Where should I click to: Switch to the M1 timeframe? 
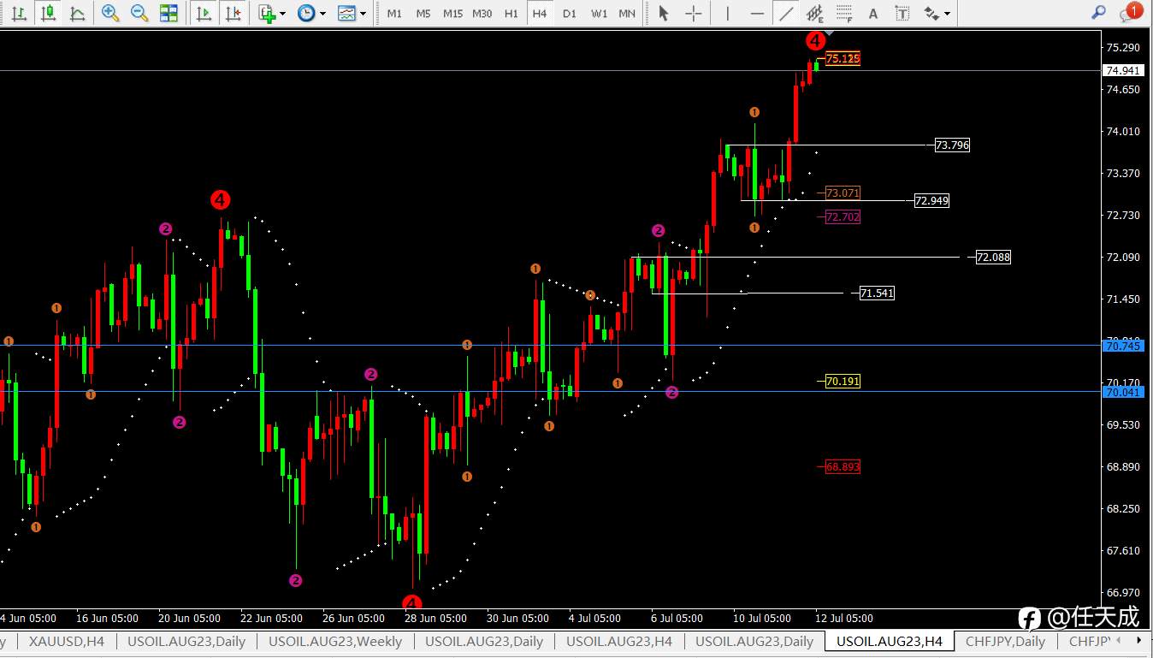[x=394, y=14]
